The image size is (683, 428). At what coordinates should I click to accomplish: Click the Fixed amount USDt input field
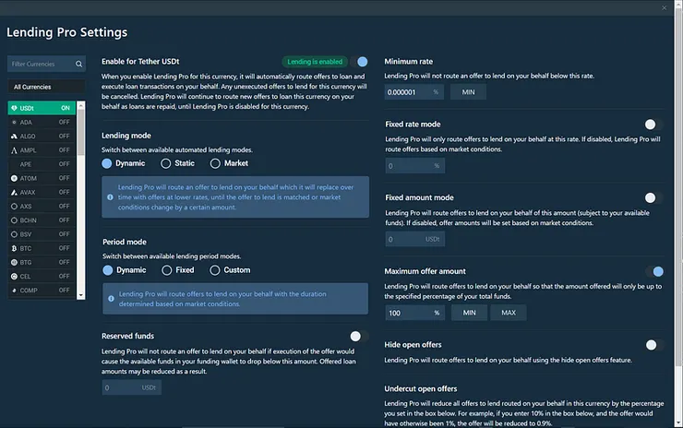coord(415,239)
